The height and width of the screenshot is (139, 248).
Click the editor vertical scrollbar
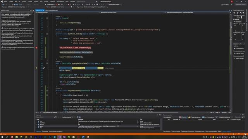231,62
